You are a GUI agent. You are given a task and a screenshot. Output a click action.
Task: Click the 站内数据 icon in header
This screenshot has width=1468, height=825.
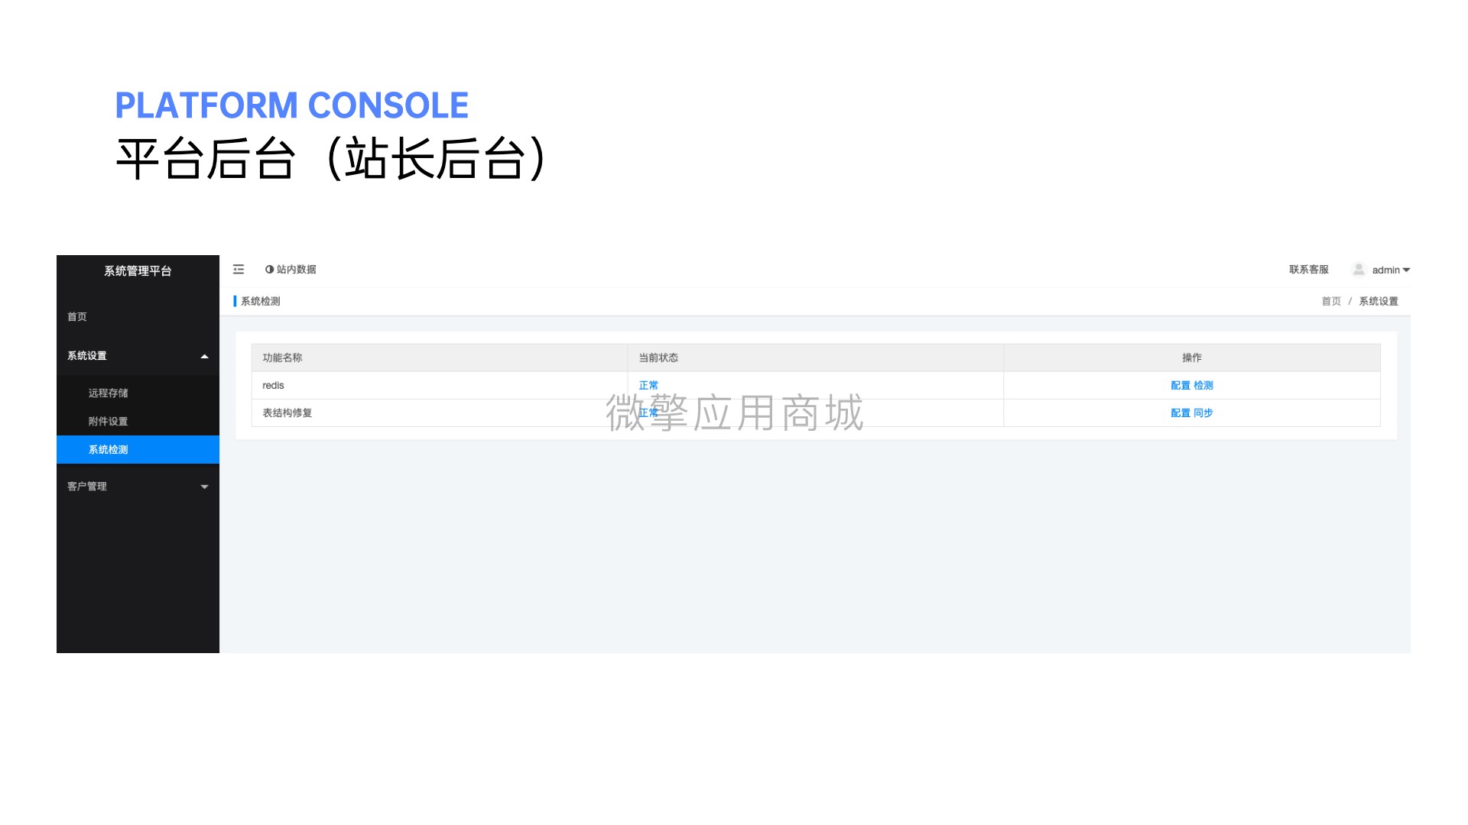point(268,269)
